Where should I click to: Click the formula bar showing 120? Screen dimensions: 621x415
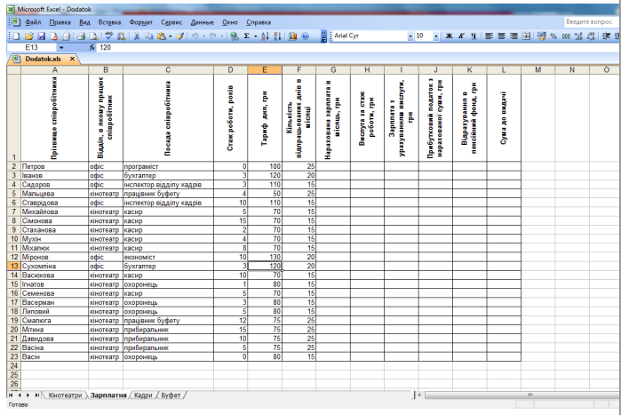click(356, 47)
